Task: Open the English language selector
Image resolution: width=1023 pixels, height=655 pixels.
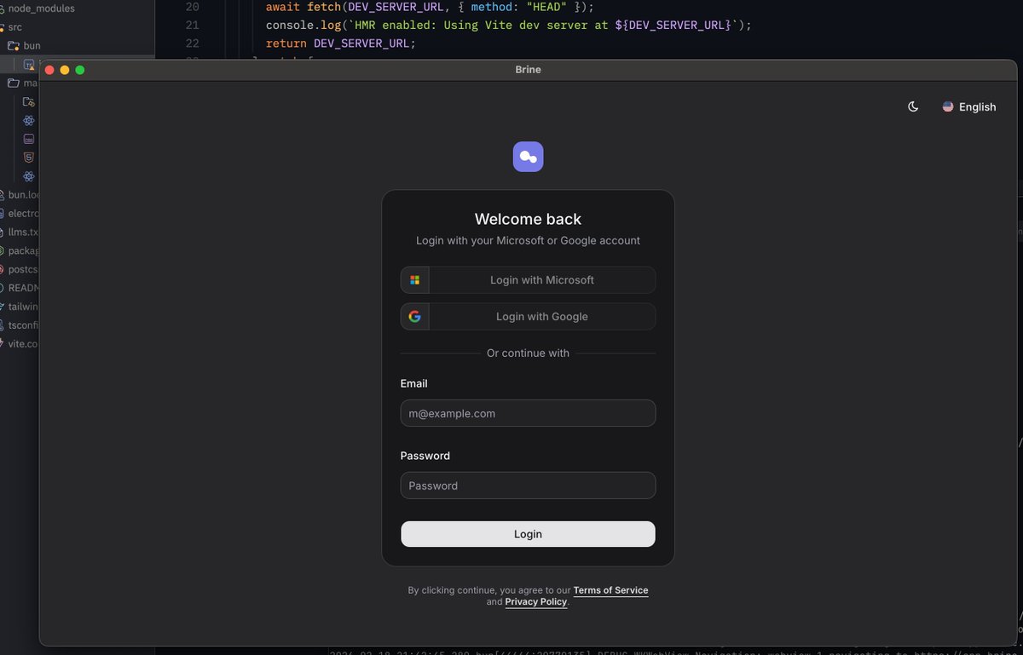Action: coord(969,106)
